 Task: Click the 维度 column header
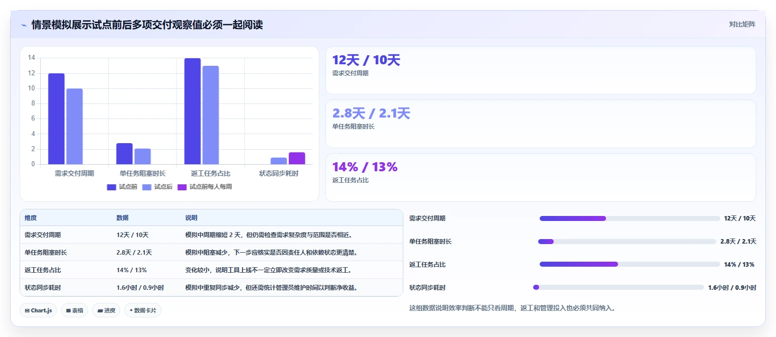pyautogui.click(x=31, y=218)
